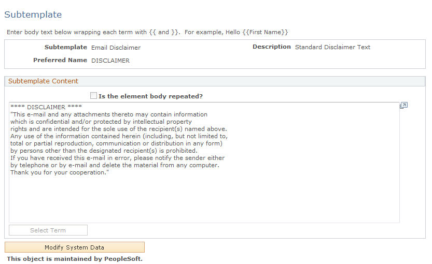Click the Select Term button
This screenshot has height=264, width=432.
click(x=48, y=230)
